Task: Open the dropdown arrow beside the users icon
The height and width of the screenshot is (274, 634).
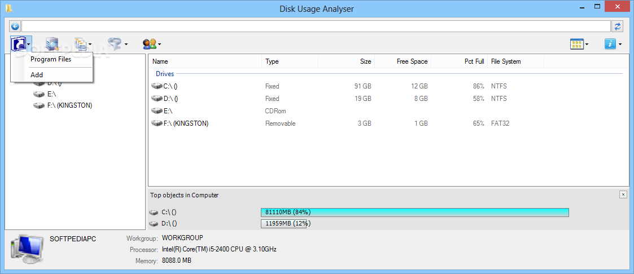Action: 160,44
